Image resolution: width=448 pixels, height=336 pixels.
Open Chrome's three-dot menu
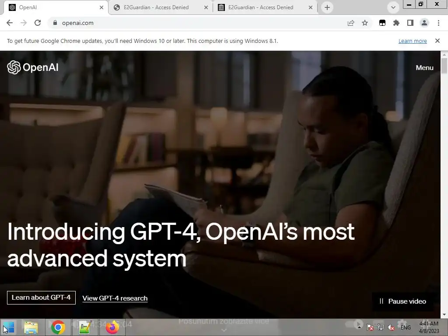click(x=438, y=23)
